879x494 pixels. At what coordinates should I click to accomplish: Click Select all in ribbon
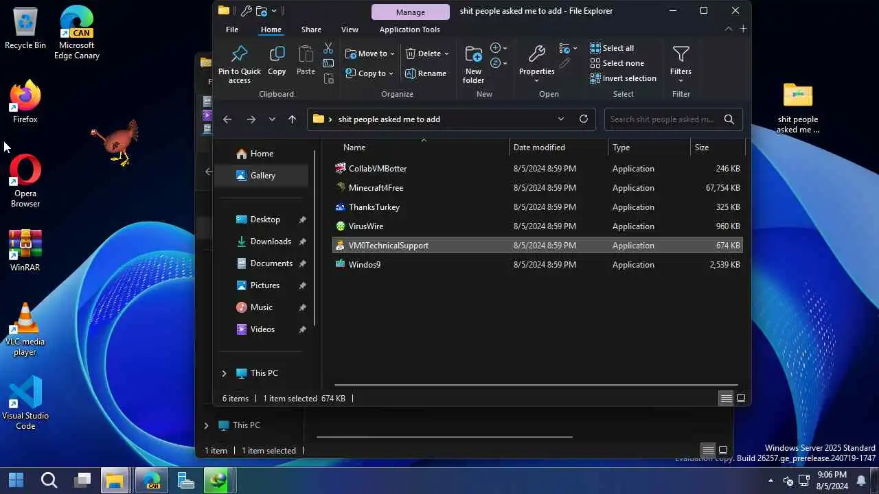[612, 48]
